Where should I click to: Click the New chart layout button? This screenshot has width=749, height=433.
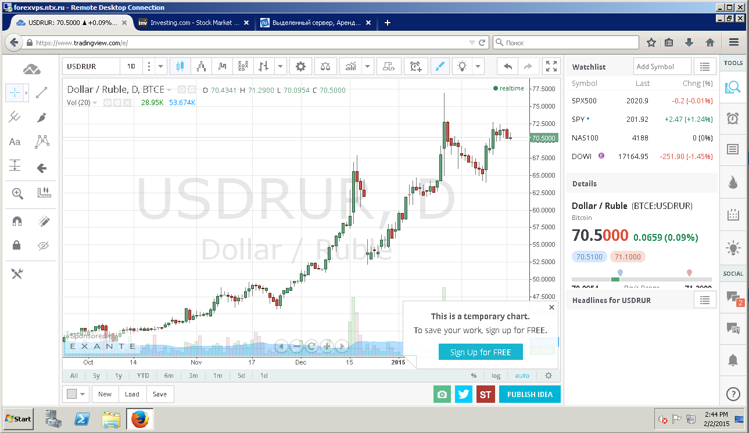point(105,394)
